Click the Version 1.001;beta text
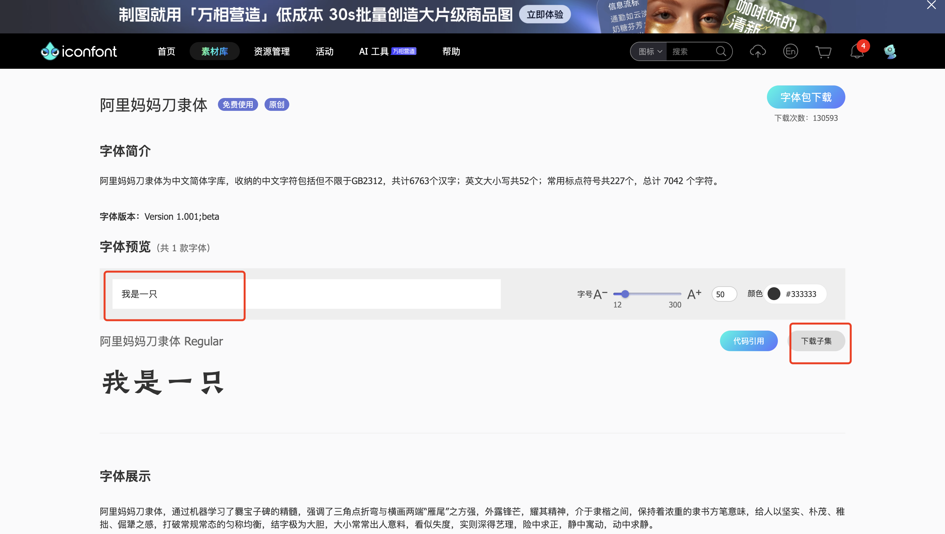The image size is (945, 534). pos(182,217)
